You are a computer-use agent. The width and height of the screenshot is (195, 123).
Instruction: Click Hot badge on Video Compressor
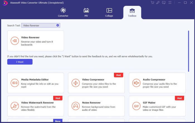[x=118, y=75]
